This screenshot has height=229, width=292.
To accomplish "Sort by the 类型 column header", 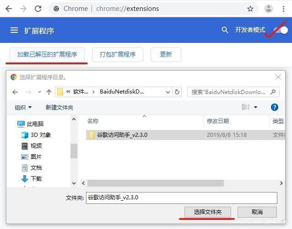I will [x=278, y=121].
